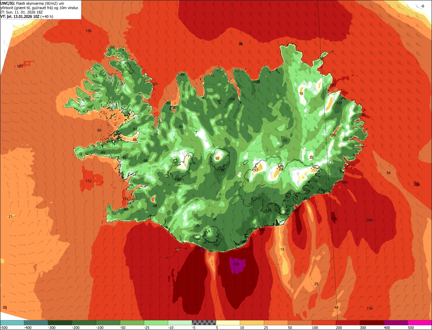Click the '500' label in the legend
Image resolution: width=432 pixels, height=330 pixels.
411,328
